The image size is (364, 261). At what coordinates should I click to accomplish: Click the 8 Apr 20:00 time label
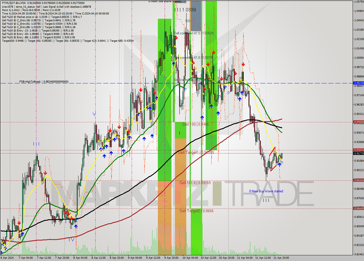(x=117, y=258)
